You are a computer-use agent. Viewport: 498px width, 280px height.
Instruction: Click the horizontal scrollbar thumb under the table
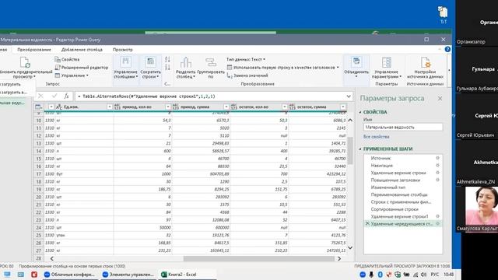point(259,259)
